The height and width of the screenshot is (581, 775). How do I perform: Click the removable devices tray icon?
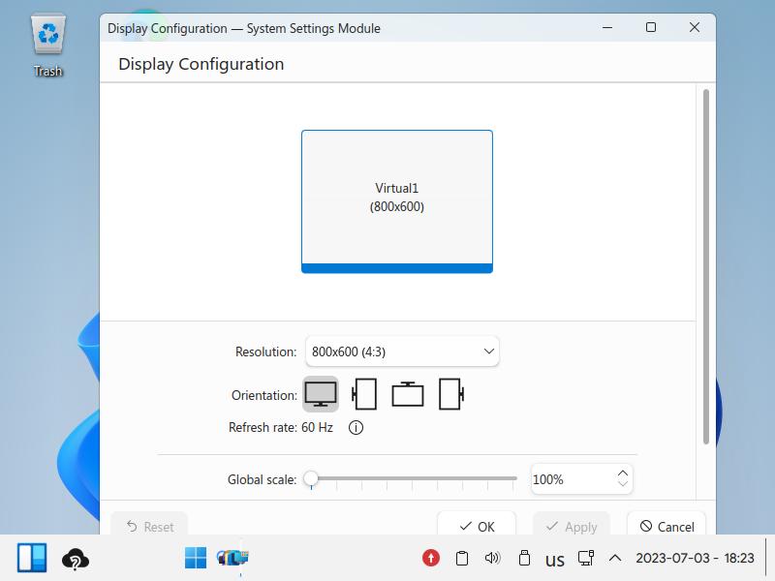coord(524,559)
